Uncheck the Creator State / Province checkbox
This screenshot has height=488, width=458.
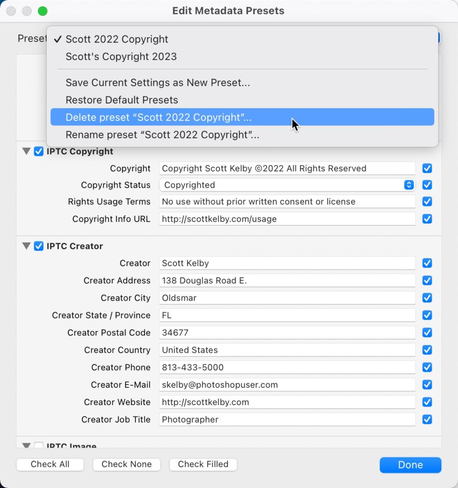click(427, 315)
